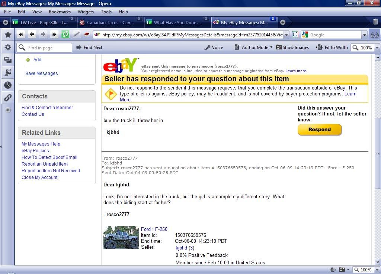Click the magnifier icon in Find in page
The width and height of the screenshot is (381, 274).
[x=22, y=48]
